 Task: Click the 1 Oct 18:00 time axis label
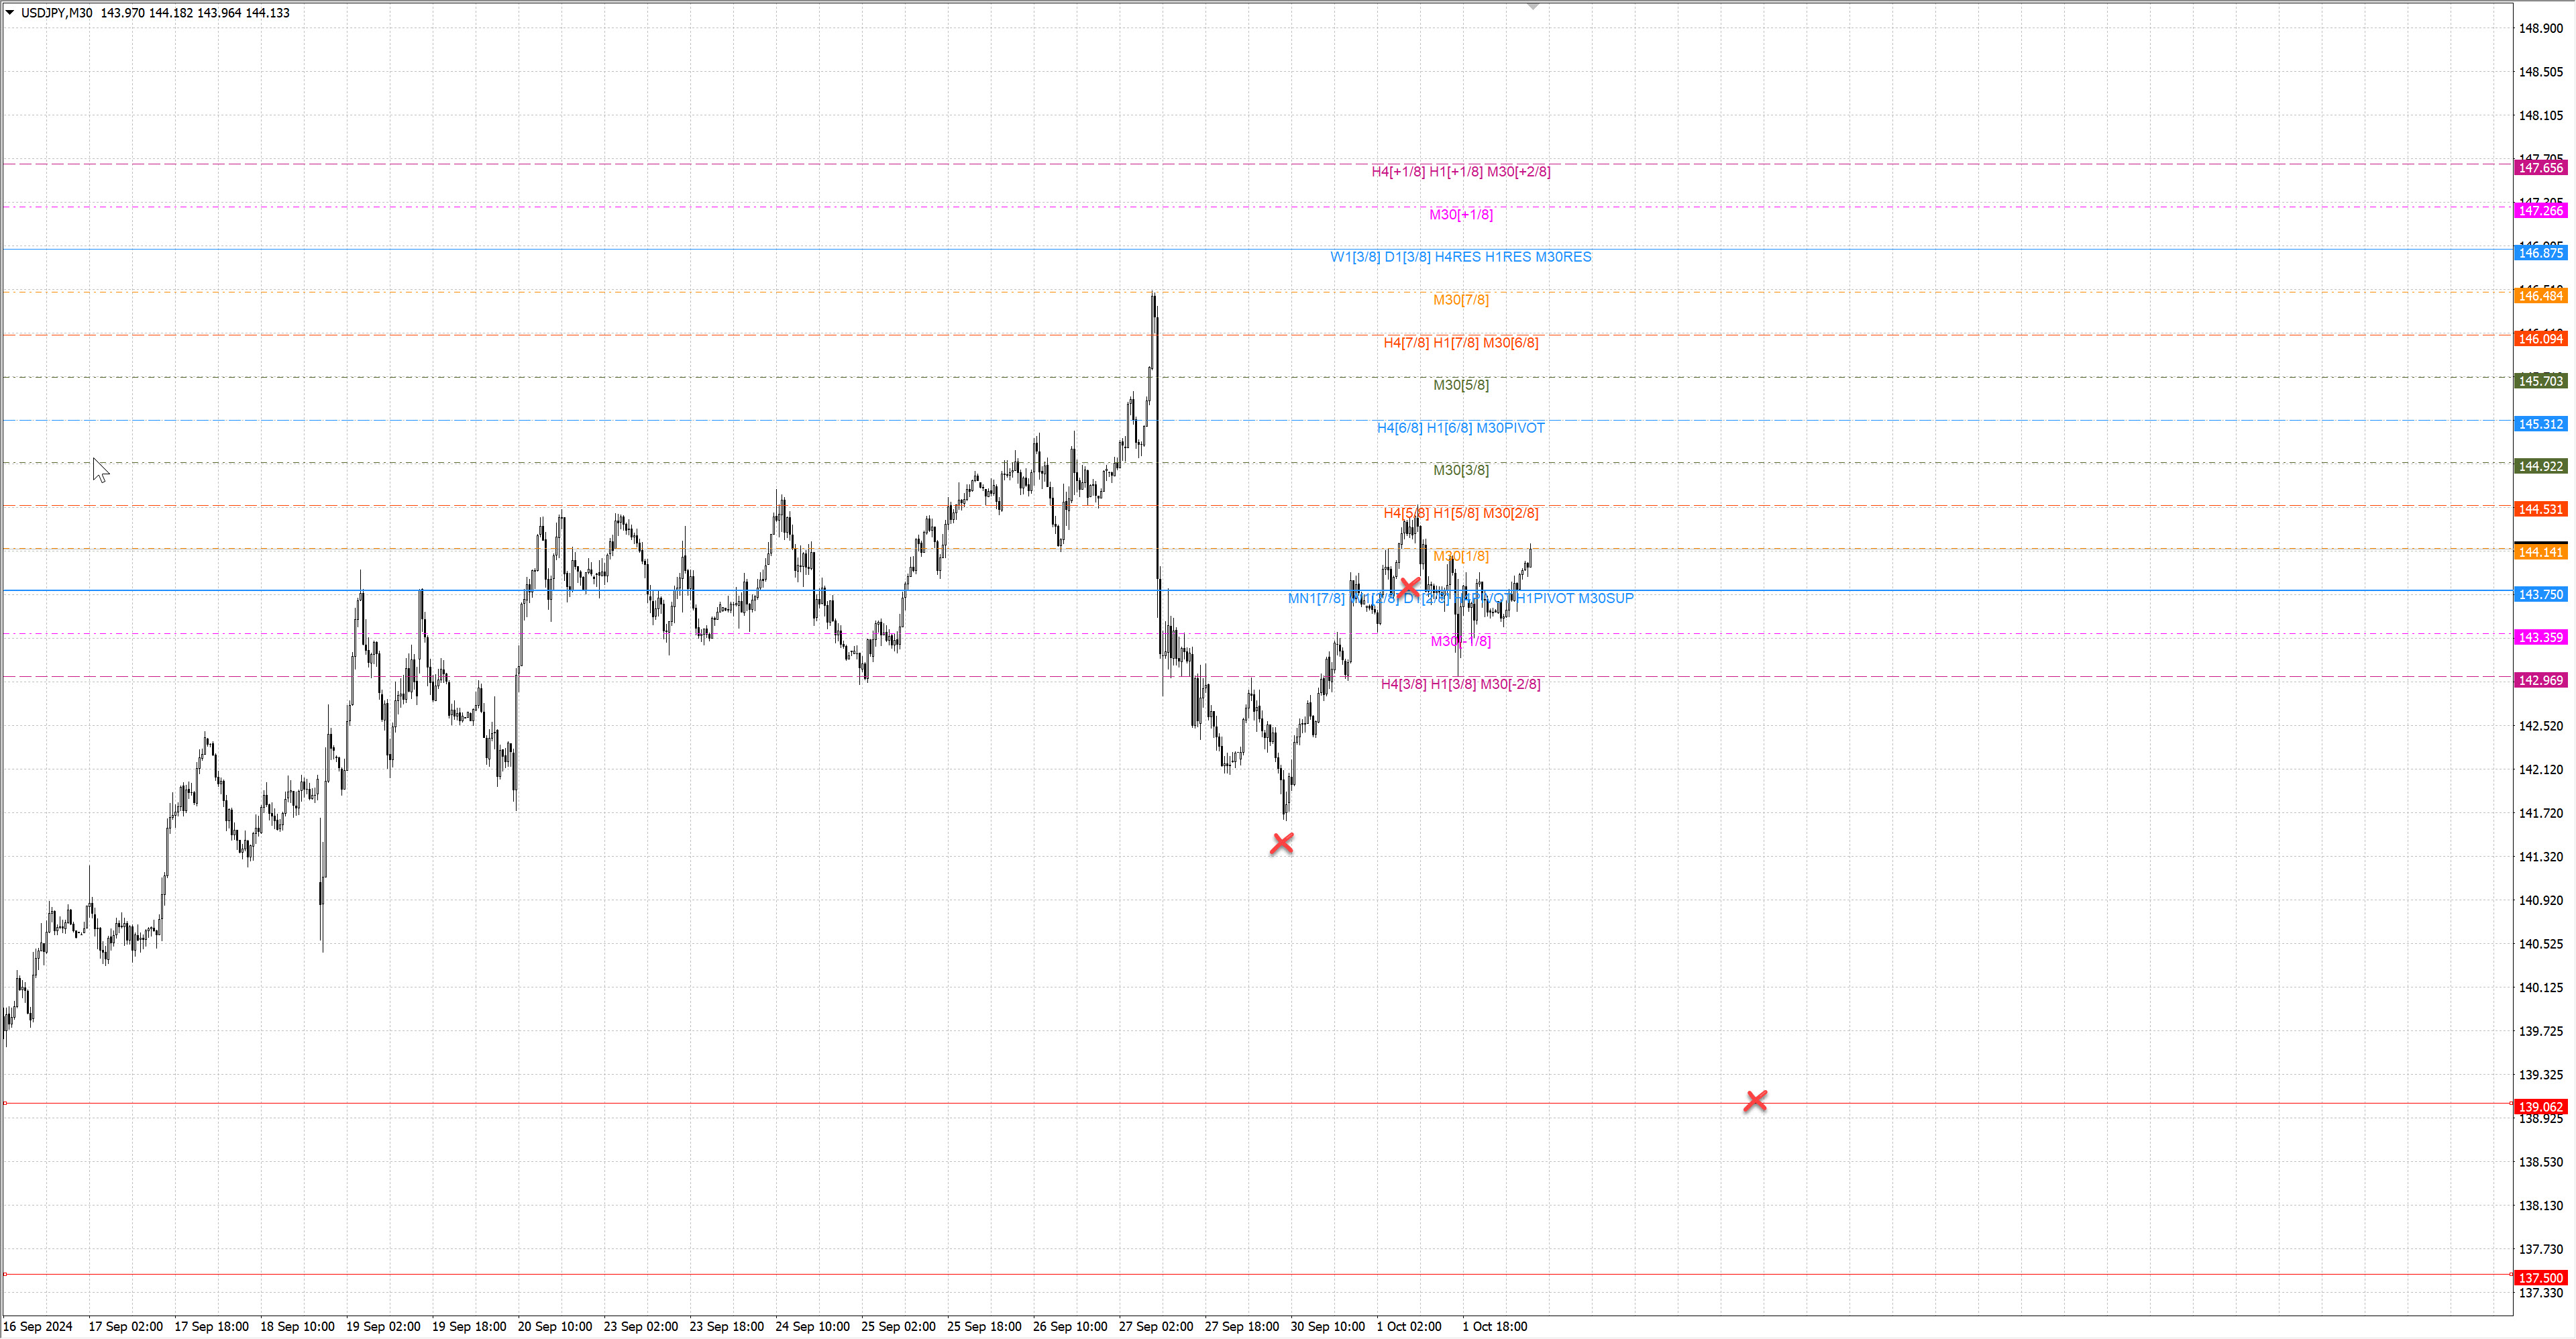click(x=1494, y=1326)
